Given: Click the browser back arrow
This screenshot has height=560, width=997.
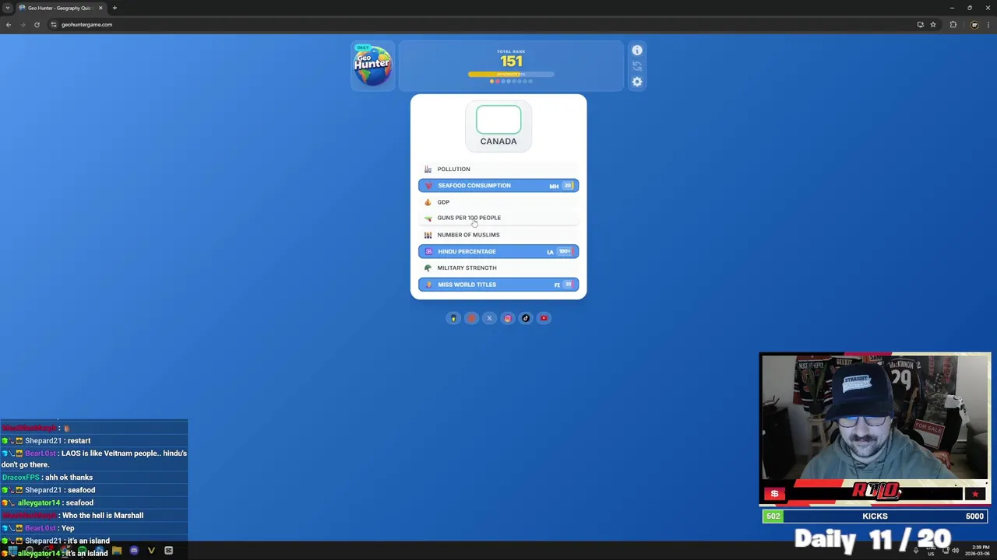Looking at the screenshot, I should 9,24.
